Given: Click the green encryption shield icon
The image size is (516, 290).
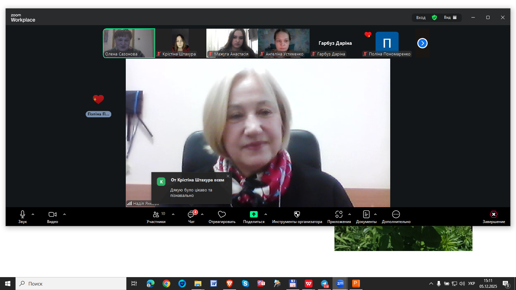Looking at the screenshot, I should point(434,17).
